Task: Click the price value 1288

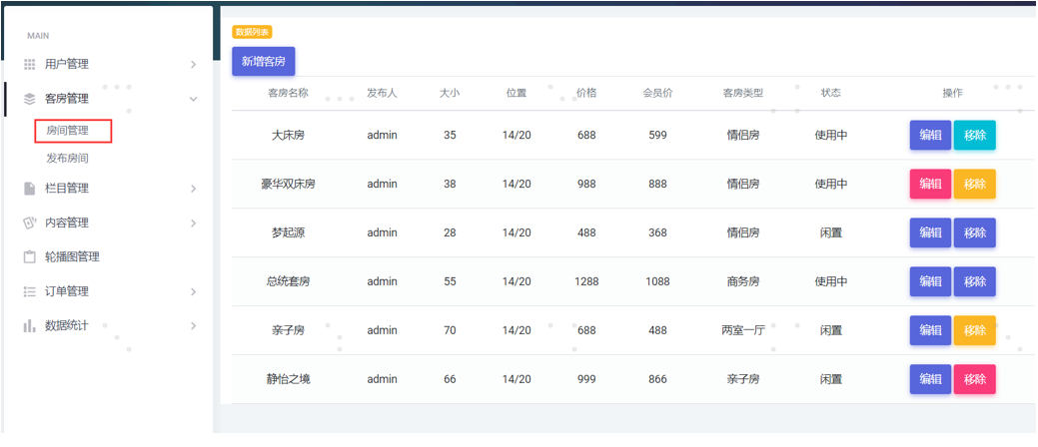Action: point(586,281)
